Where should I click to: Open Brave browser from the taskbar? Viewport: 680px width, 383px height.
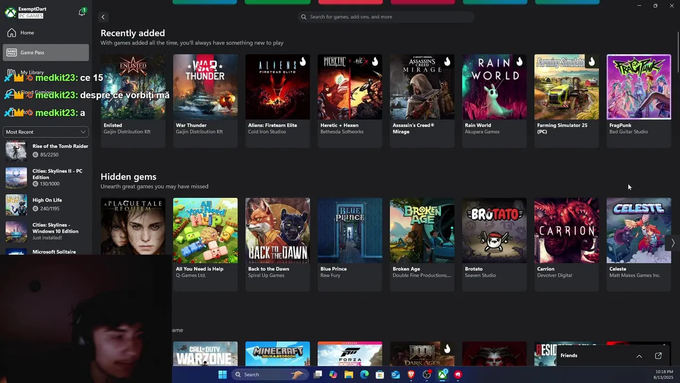pyautogui.click(x=411, y=374)
